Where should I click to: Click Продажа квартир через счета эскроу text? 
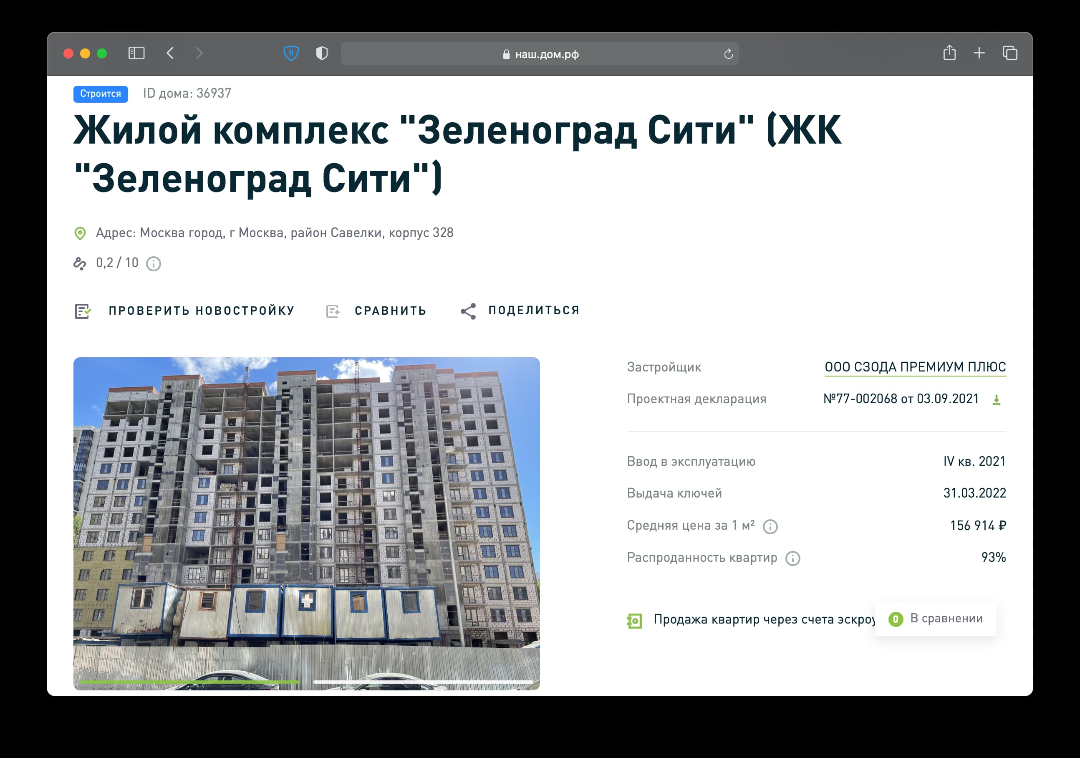click(765, 620)
